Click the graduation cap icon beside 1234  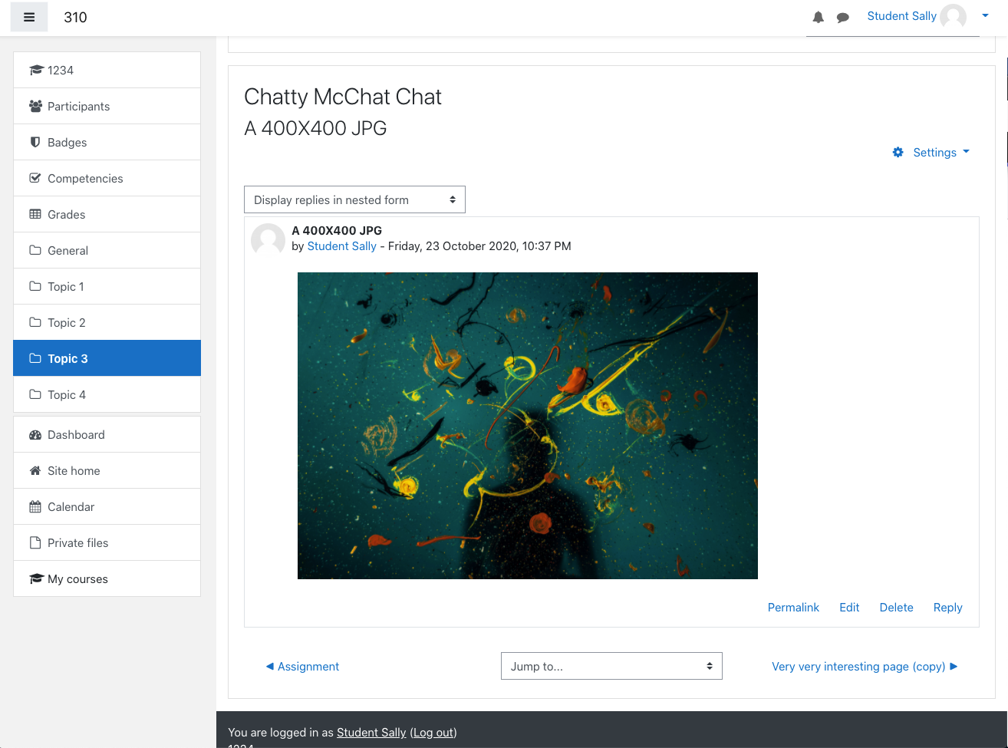[x=35, y=70]
